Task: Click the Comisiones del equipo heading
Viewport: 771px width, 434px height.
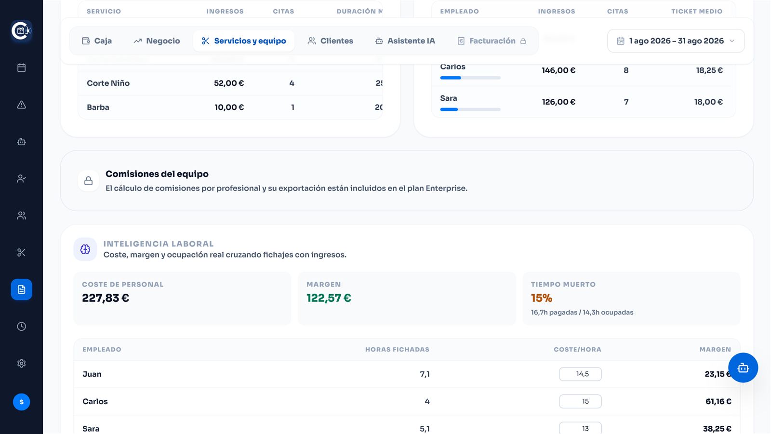Action: pyautogui.click(x=157, y=174)
